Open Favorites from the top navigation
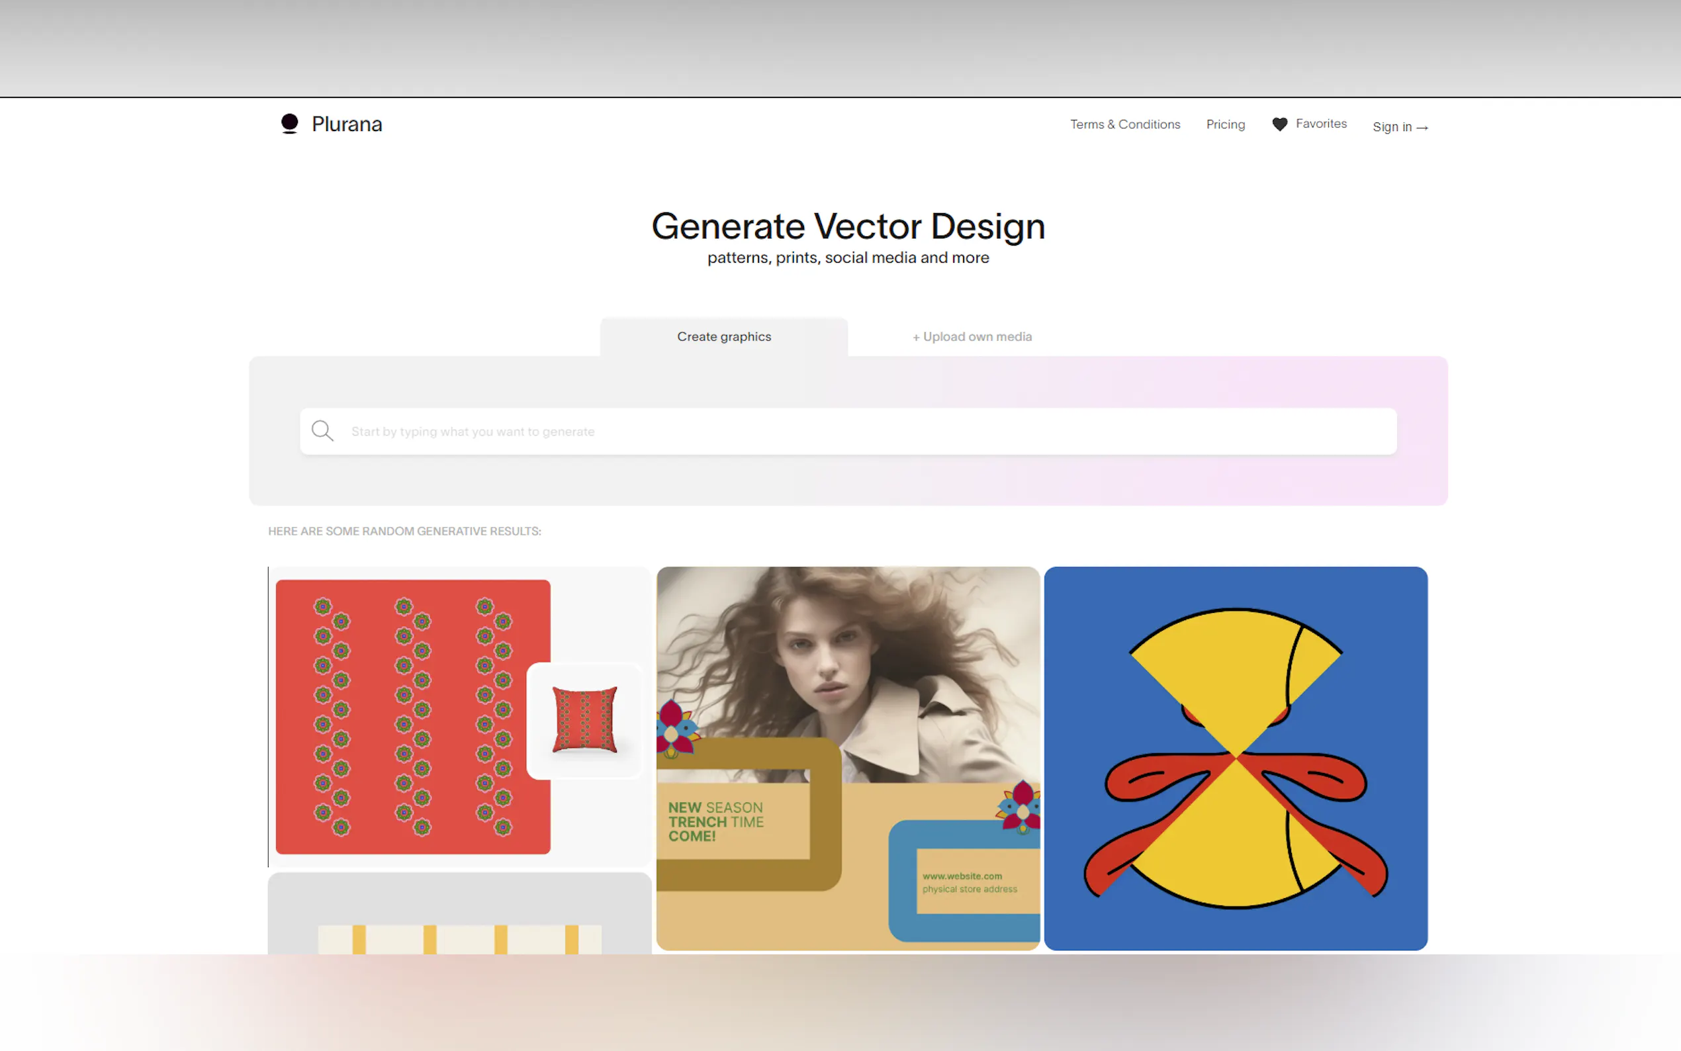1681x1051 pixels. tap(1320, 124)
